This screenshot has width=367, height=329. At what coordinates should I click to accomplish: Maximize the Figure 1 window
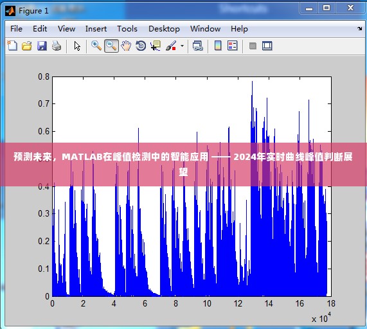pos(327,8)
